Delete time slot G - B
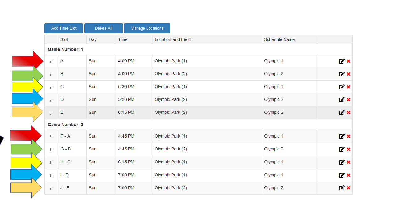The height and width of the screenshot is (222, 395). point(348,149)
